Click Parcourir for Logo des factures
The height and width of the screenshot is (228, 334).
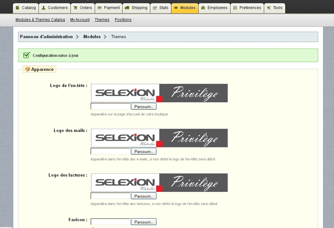pyautogui.click(x=144, y=196)
